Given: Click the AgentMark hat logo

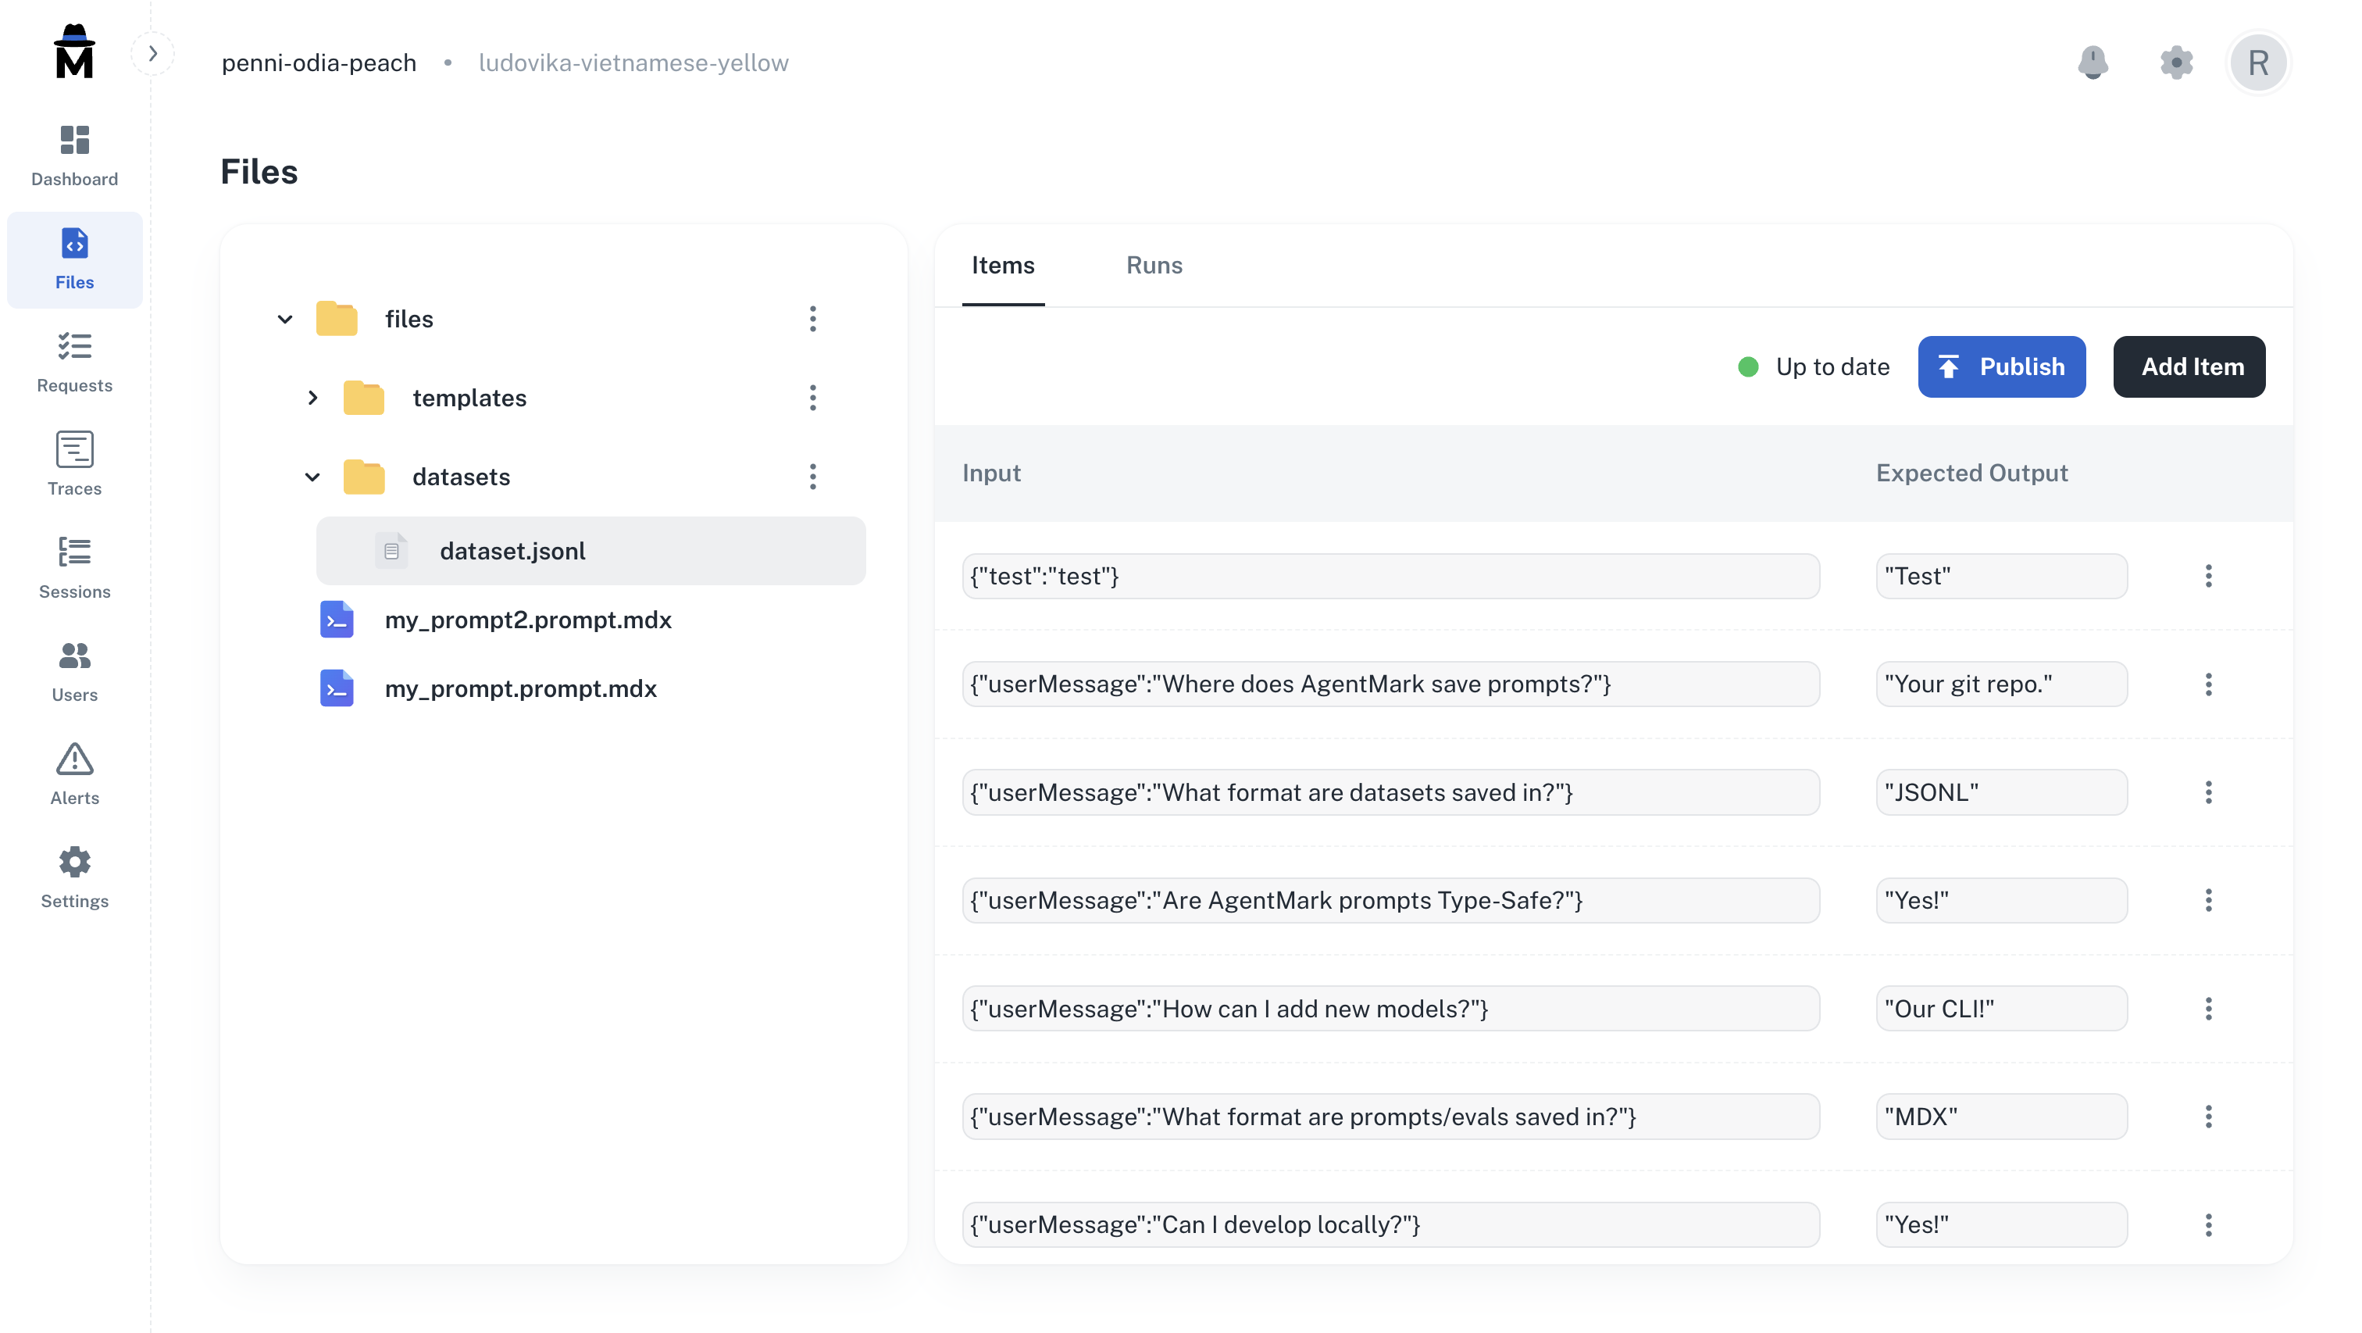Looking at the screenshot, I should [74, 52].
